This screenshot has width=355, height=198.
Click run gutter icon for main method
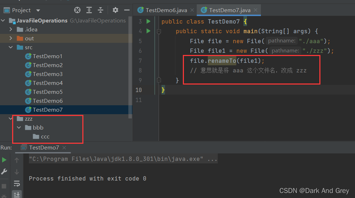(149, 31)
